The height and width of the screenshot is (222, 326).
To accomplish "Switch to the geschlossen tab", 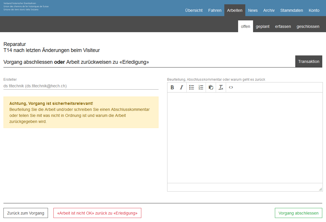I will click(x=308, y=26).
